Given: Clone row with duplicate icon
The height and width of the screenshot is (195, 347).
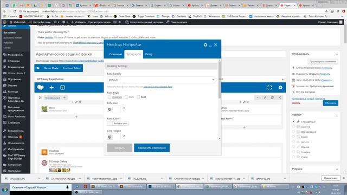Looking at the screenshot, I should tap(272, 97).
